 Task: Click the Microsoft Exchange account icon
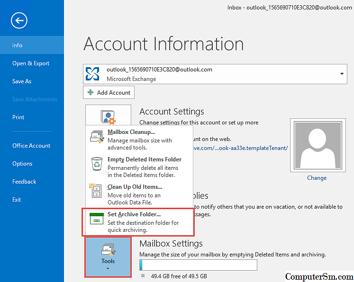click(x=92, y=74)
